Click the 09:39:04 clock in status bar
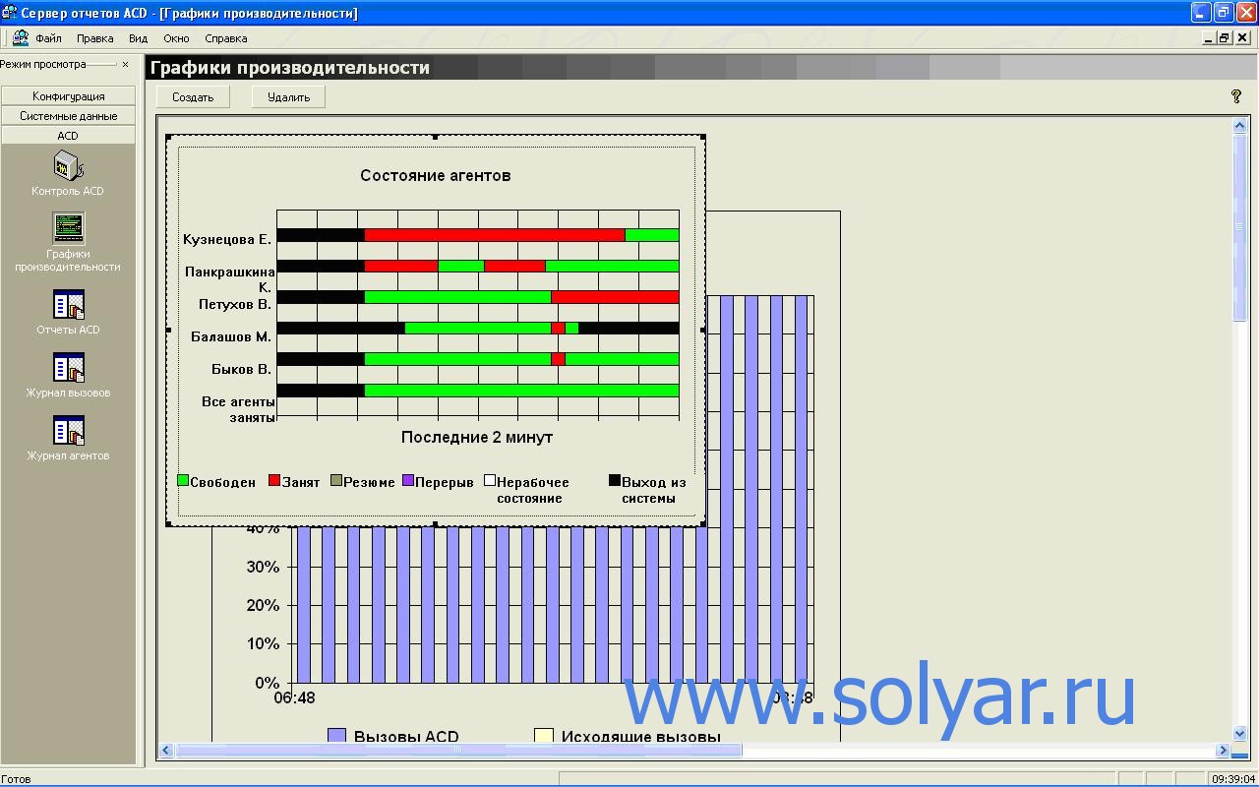The width and height of the screenshot is (1259, 787). 1232,779
